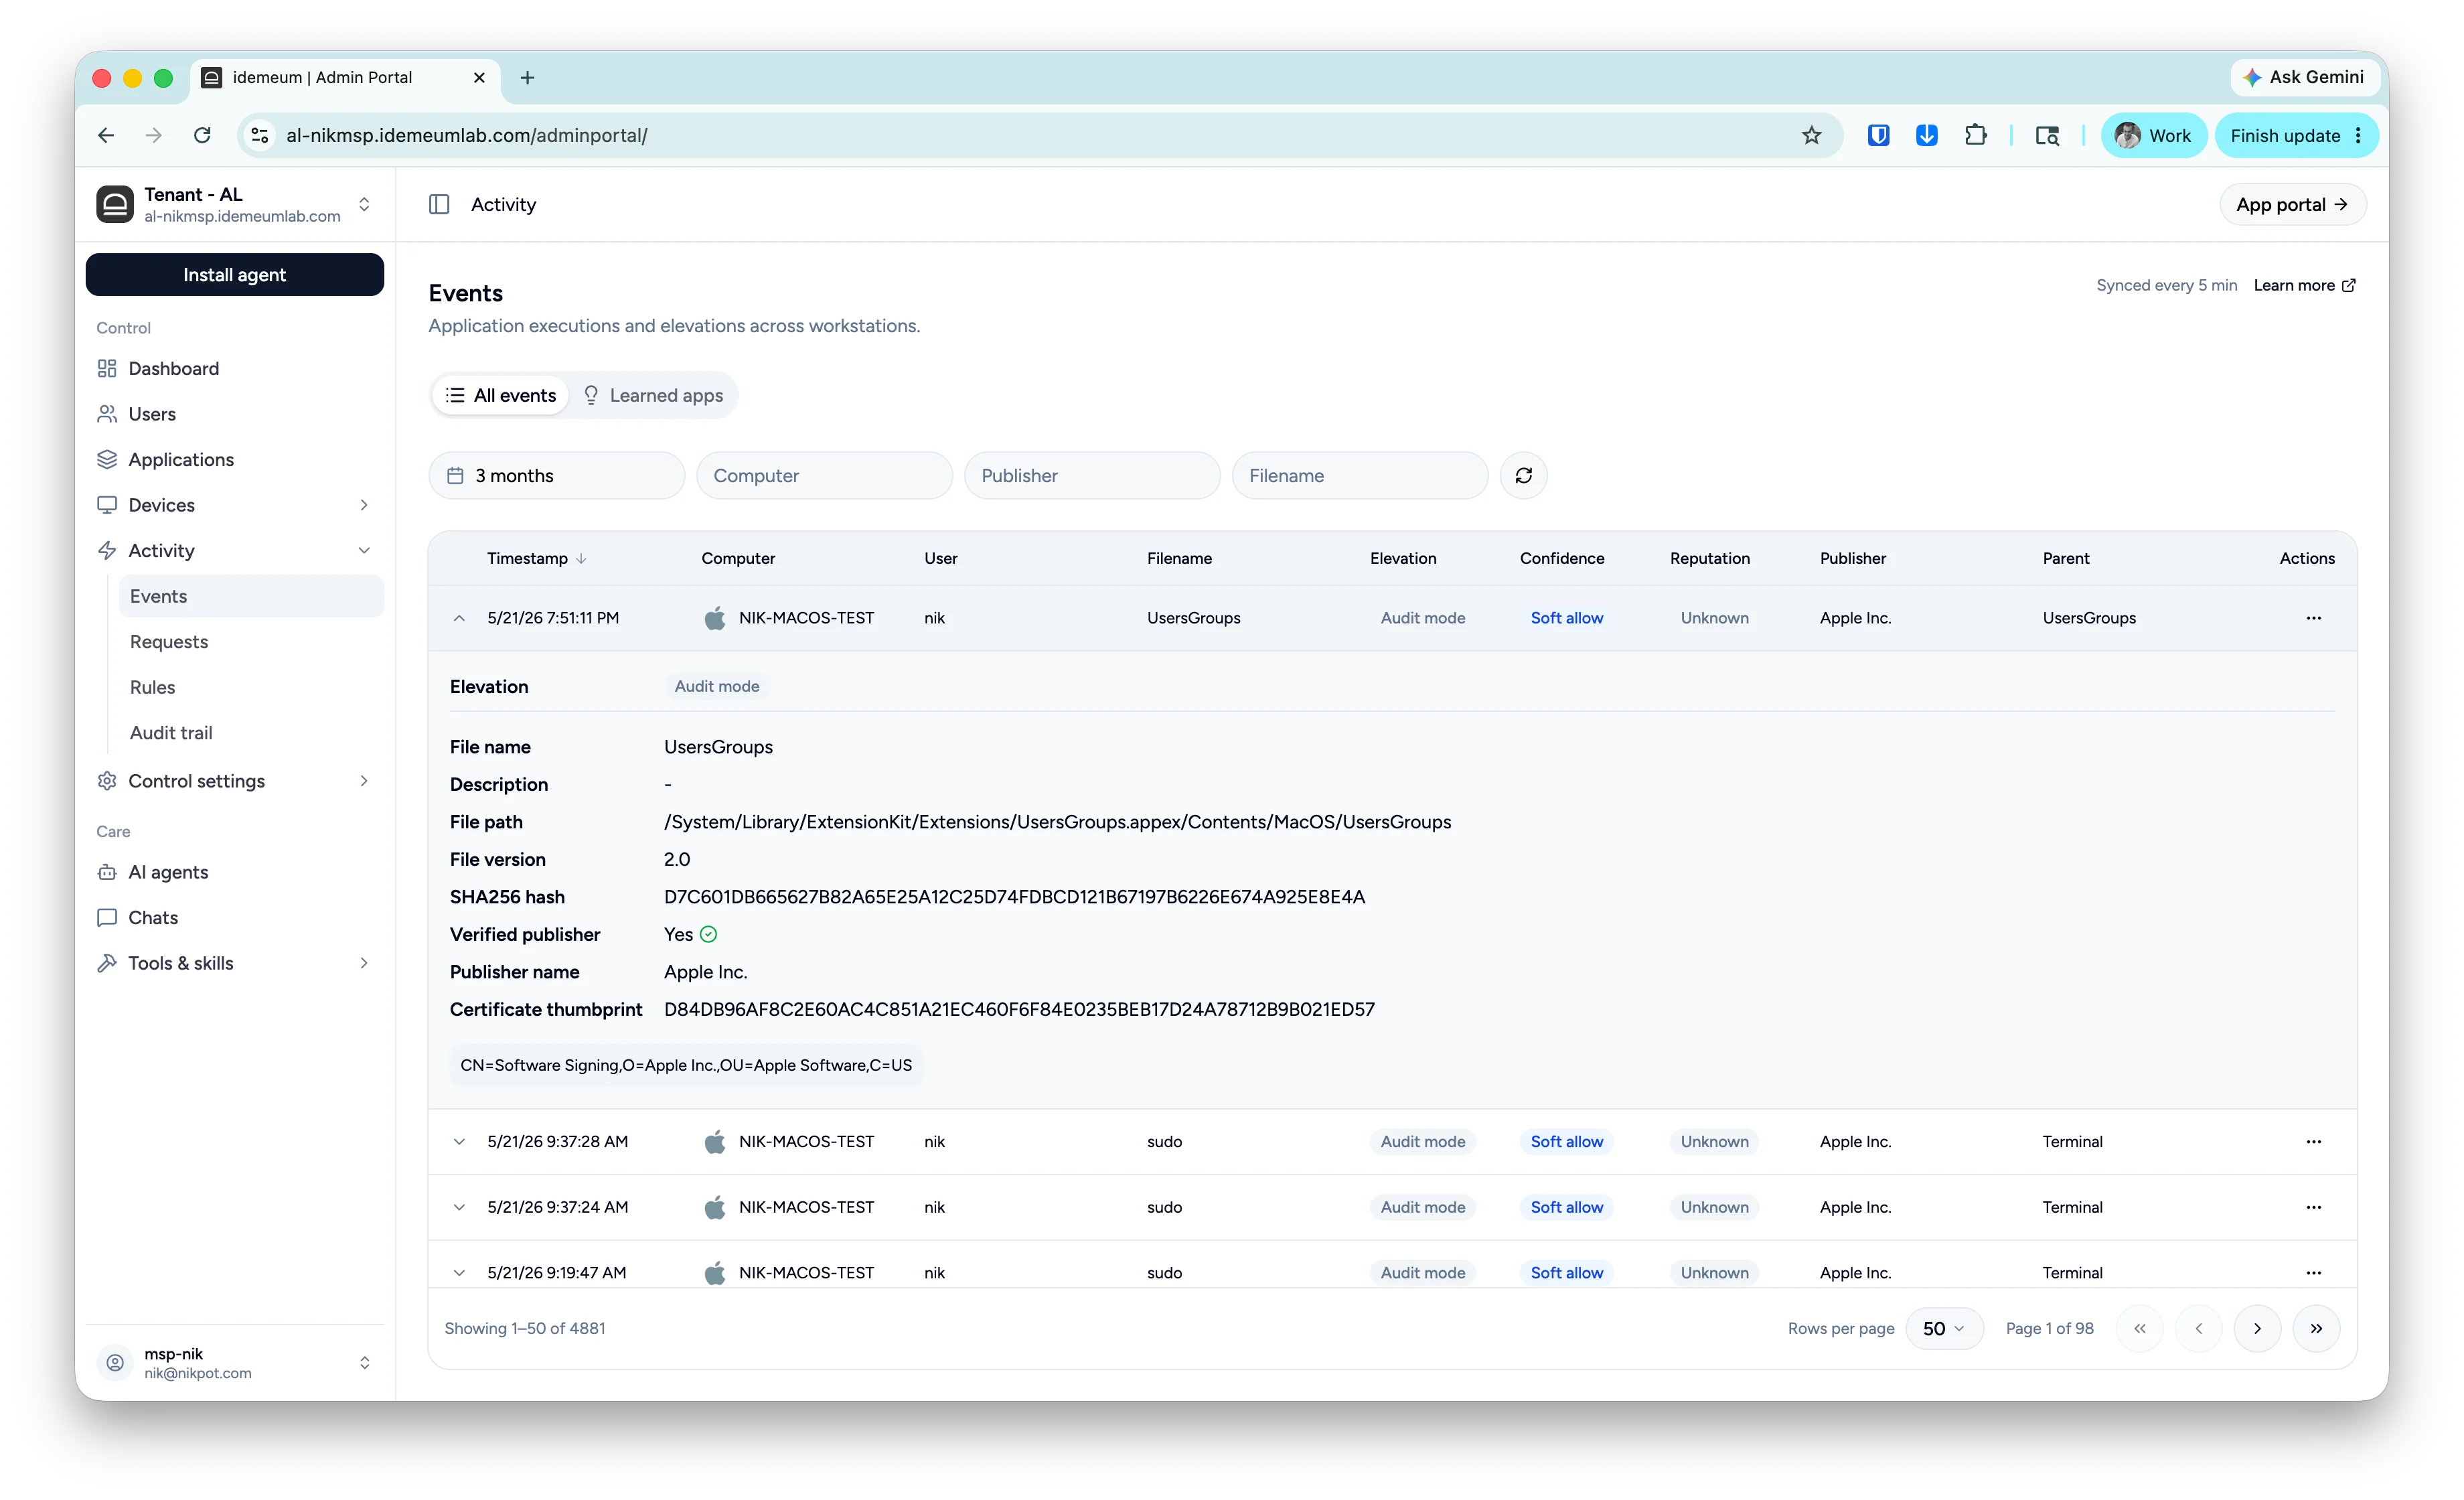Screen dimensions: 2464x1500
Task: Jump to the last page of events
Action: pyautogui.click(x=2316, y=1328)
